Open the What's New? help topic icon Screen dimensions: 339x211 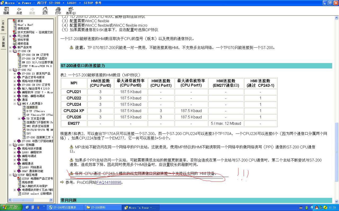pos(15,25)
